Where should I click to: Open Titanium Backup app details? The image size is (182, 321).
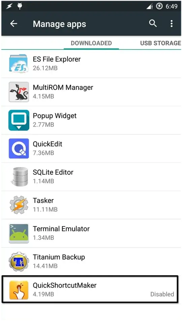click(91, 261)
